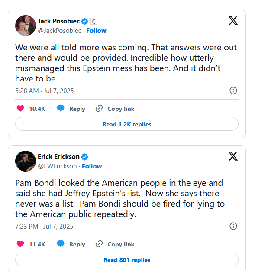
Task: Like Erick Erickson's tweet with the heart icon
Action: click(x=20, y=244)
